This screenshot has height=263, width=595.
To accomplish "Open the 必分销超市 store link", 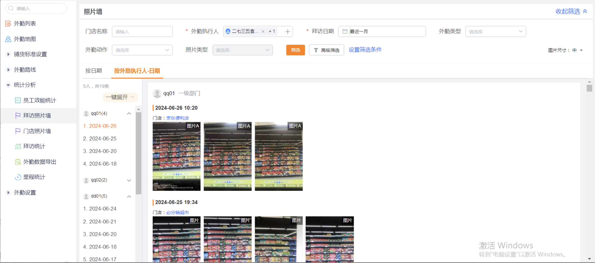I will tap(178, 213).
